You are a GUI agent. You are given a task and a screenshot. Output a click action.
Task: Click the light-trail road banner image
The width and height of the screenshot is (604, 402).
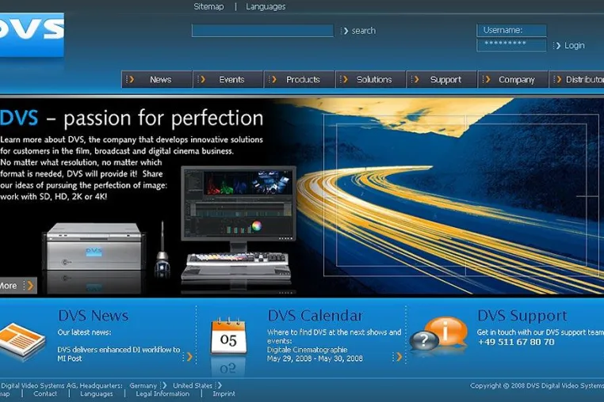451,196
